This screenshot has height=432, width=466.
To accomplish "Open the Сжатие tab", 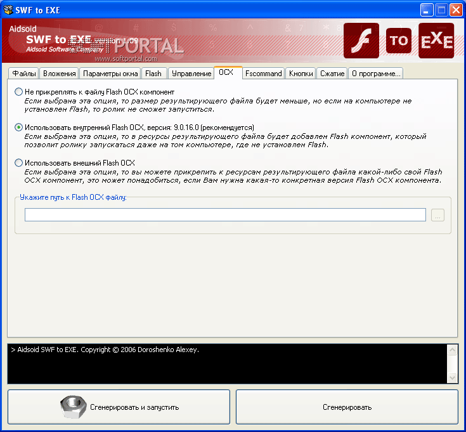I will (x=332, y=74).
